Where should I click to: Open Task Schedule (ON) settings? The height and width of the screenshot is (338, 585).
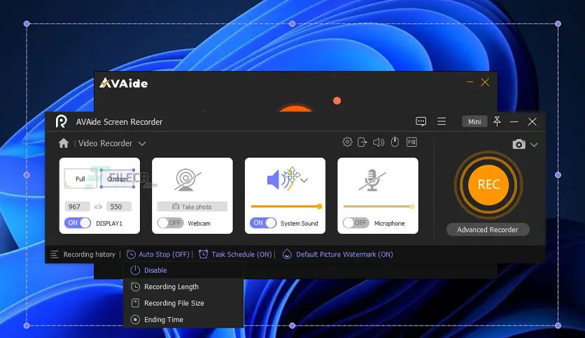pyautogui.click(x=241, y=255)
